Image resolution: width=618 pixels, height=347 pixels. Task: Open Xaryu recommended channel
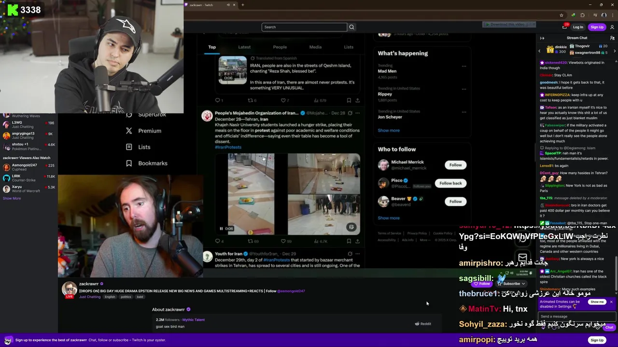click(x=29, y=189)
